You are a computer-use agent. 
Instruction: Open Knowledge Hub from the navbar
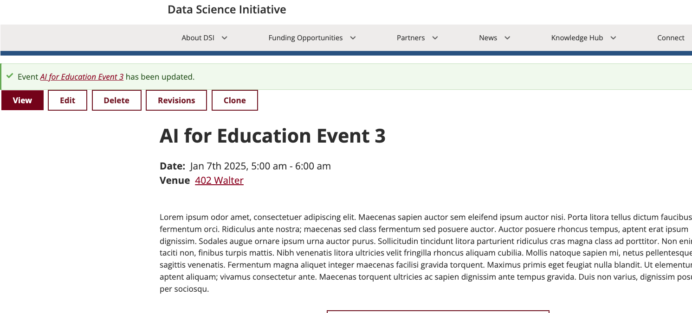pyautogui.click(x=577, y=38)
